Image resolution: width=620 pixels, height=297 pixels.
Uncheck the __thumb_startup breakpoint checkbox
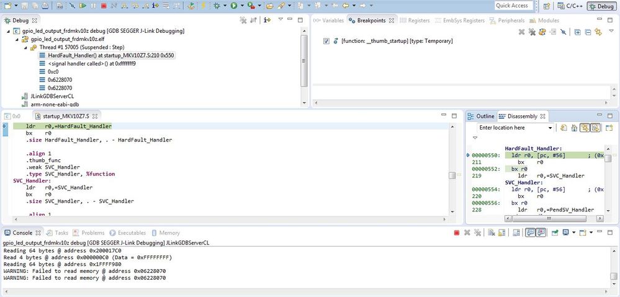326,41
